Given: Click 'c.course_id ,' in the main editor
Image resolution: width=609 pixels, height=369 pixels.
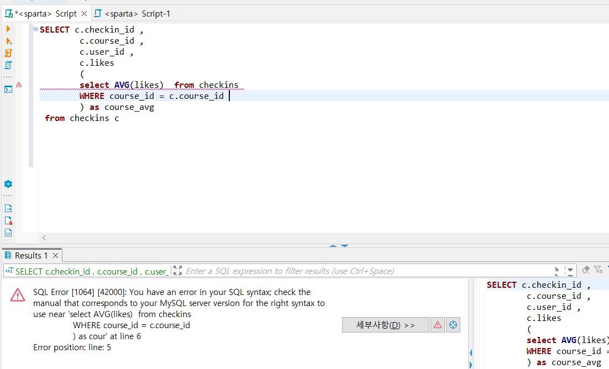Looking at the screenshot, I should [x=112, y=41].
